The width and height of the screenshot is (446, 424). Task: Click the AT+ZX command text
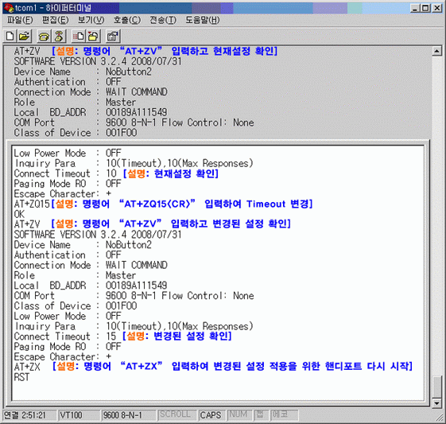coord(27,367)
